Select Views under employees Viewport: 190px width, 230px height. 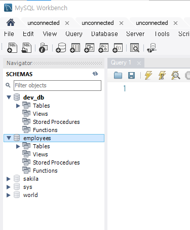point(40,154)
